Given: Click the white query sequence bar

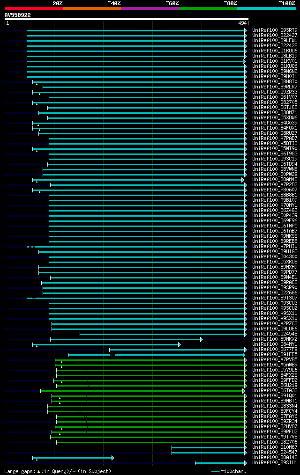Looking at the screenshot, I should 127,19.
